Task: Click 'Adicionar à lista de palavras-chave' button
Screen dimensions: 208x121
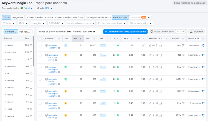Action: pos(125,32)
